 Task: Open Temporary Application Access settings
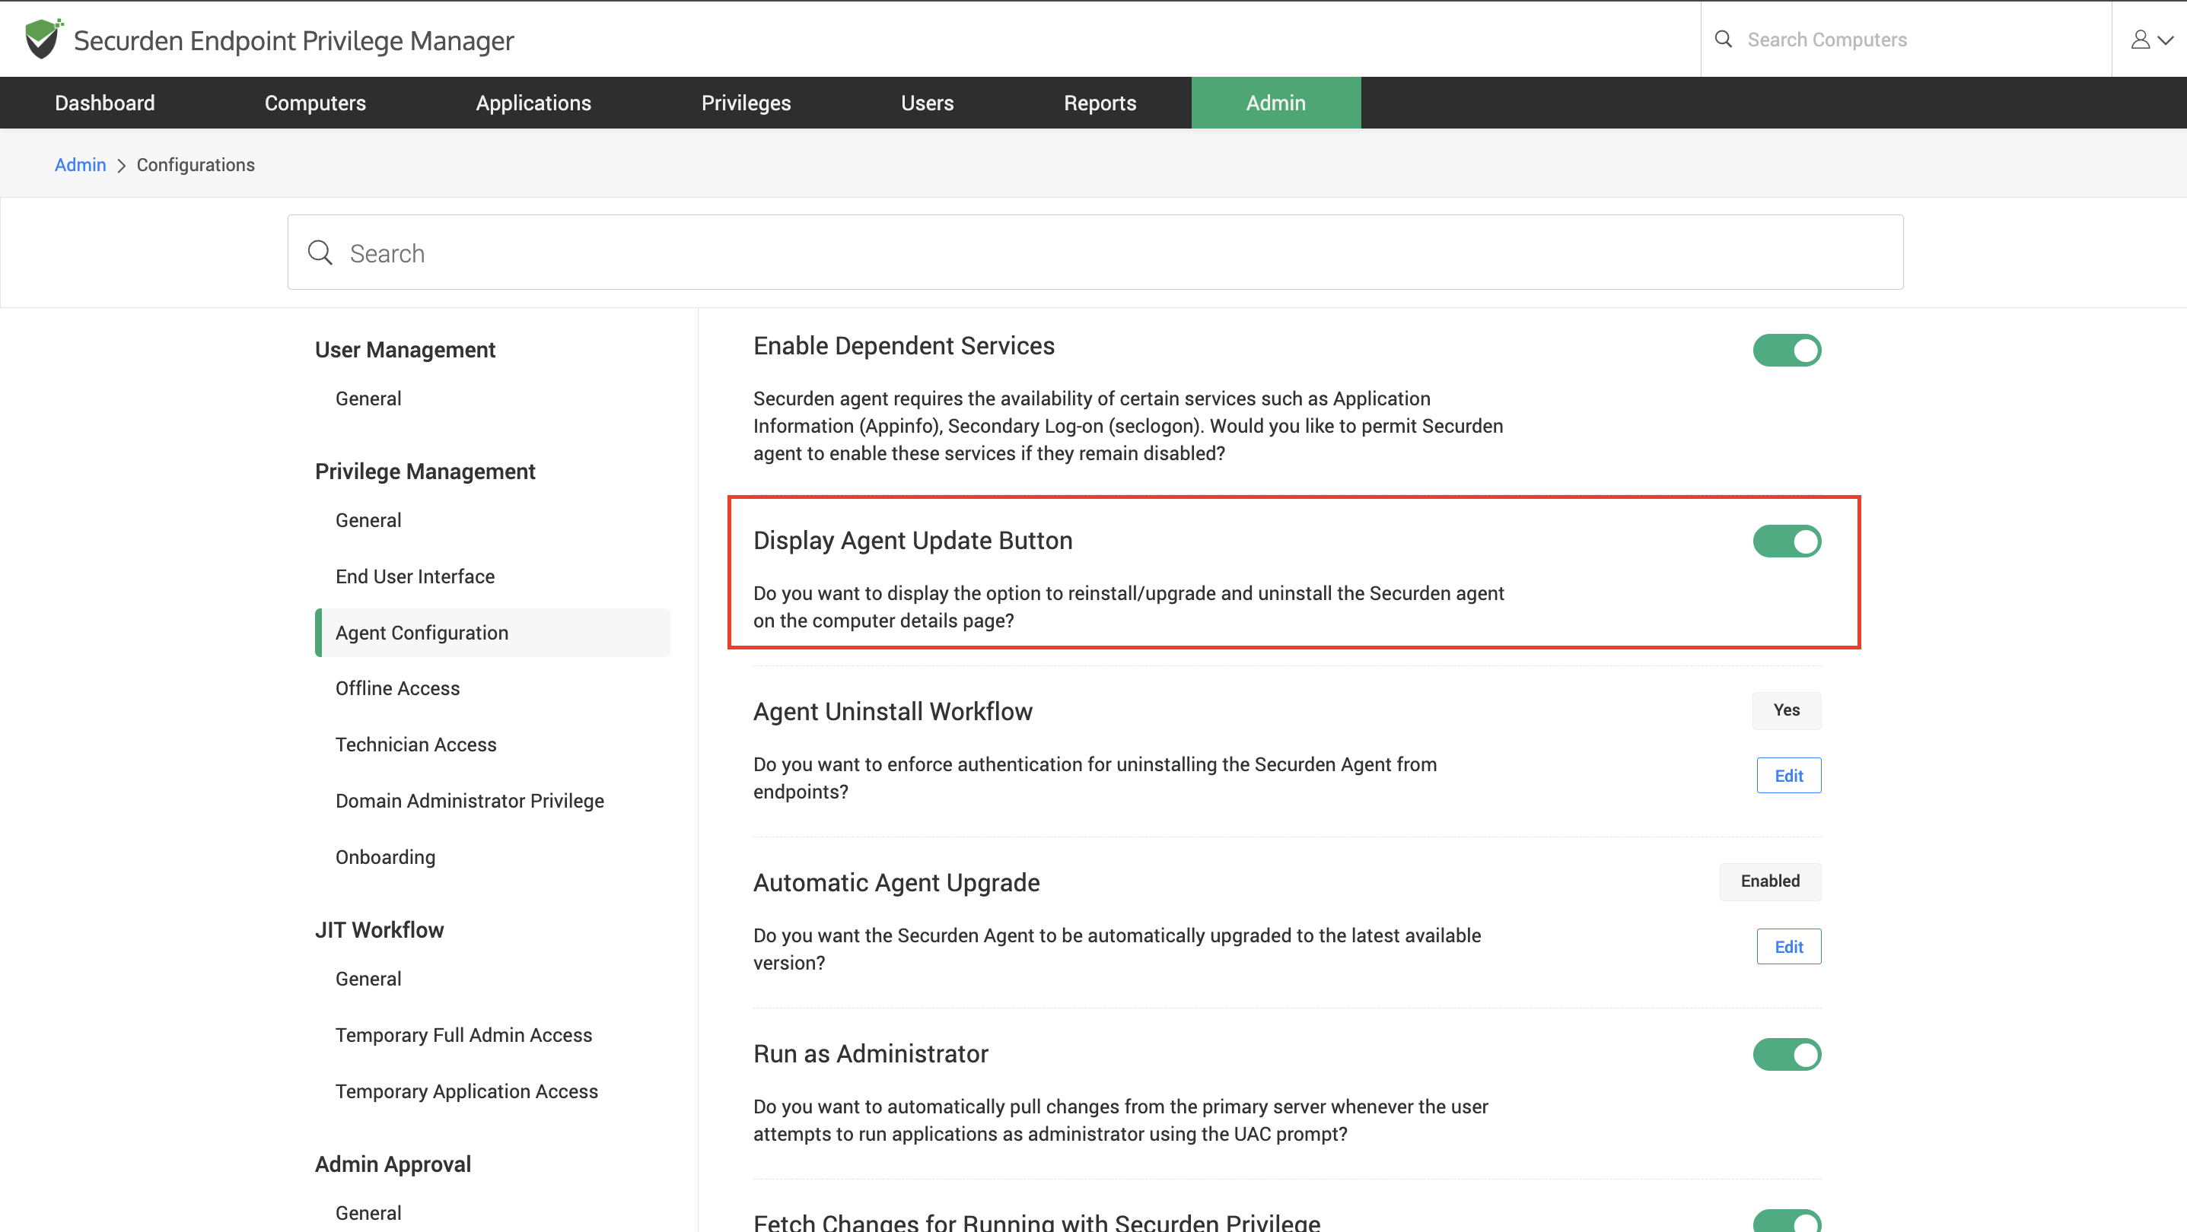tap(466, 1092)
